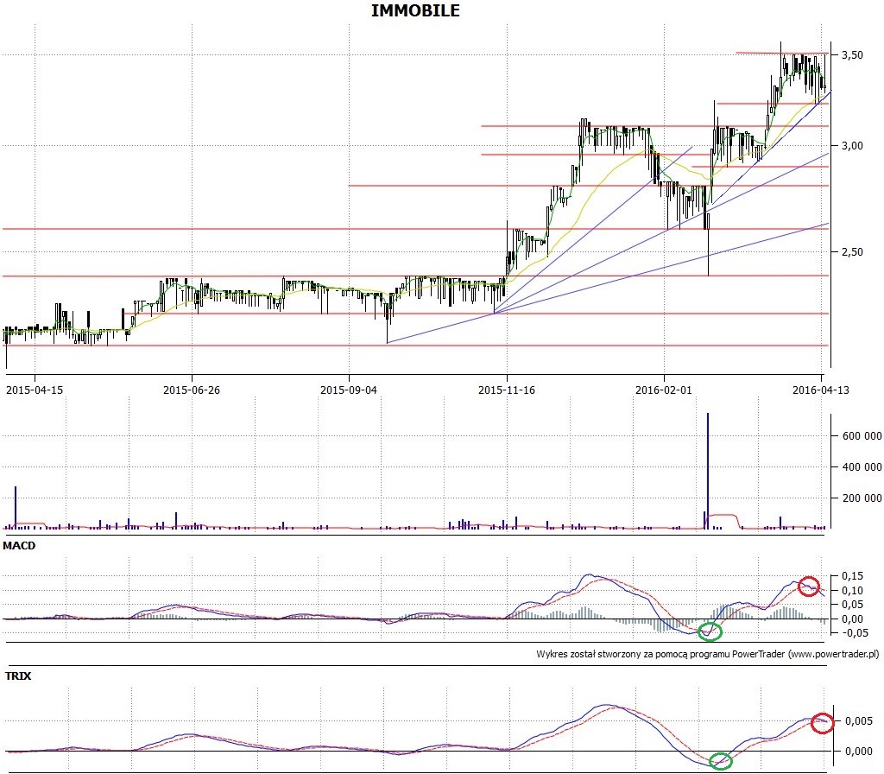
Task: Click the 400 000 volume axis label
Action: tap(862, 466)
